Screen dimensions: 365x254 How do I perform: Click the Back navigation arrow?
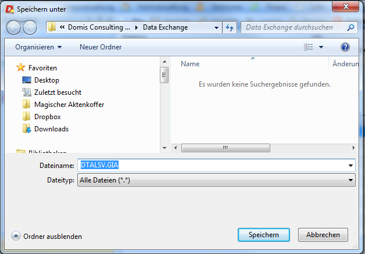click(13, 27)
